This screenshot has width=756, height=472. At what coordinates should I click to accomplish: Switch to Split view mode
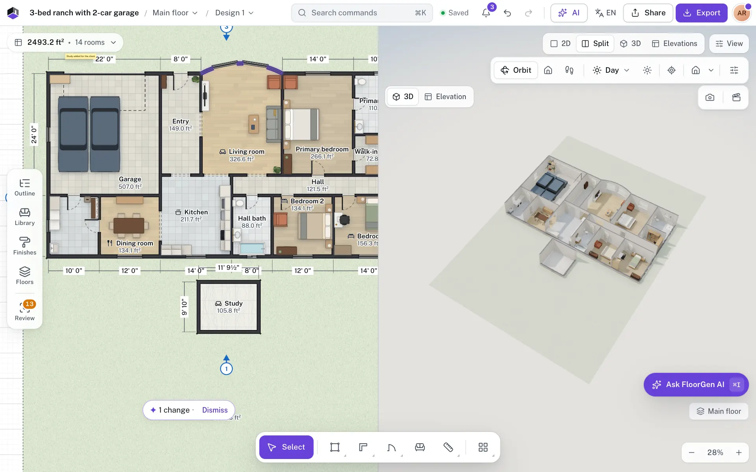pyautogui.click(x=595, y=44)
